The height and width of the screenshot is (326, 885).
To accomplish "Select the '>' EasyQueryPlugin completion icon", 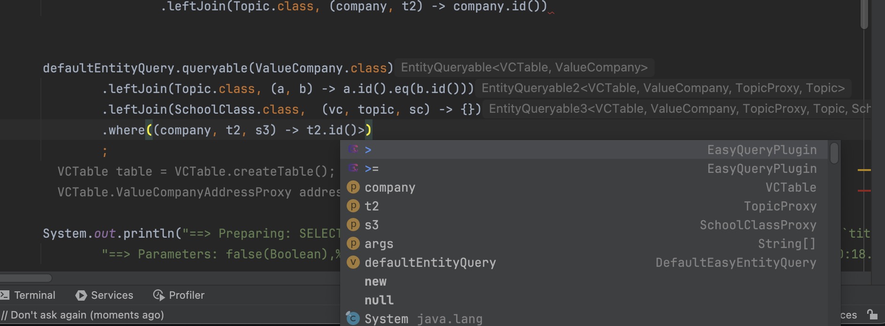I will coord(353,149).
